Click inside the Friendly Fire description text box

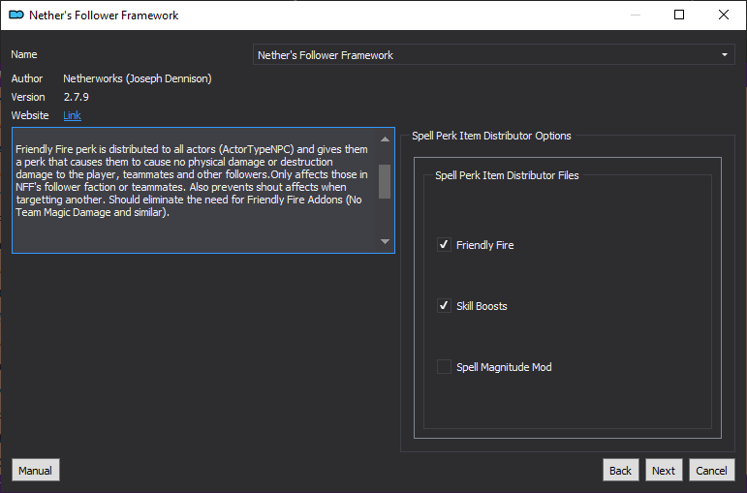click(x=203, y=190)
